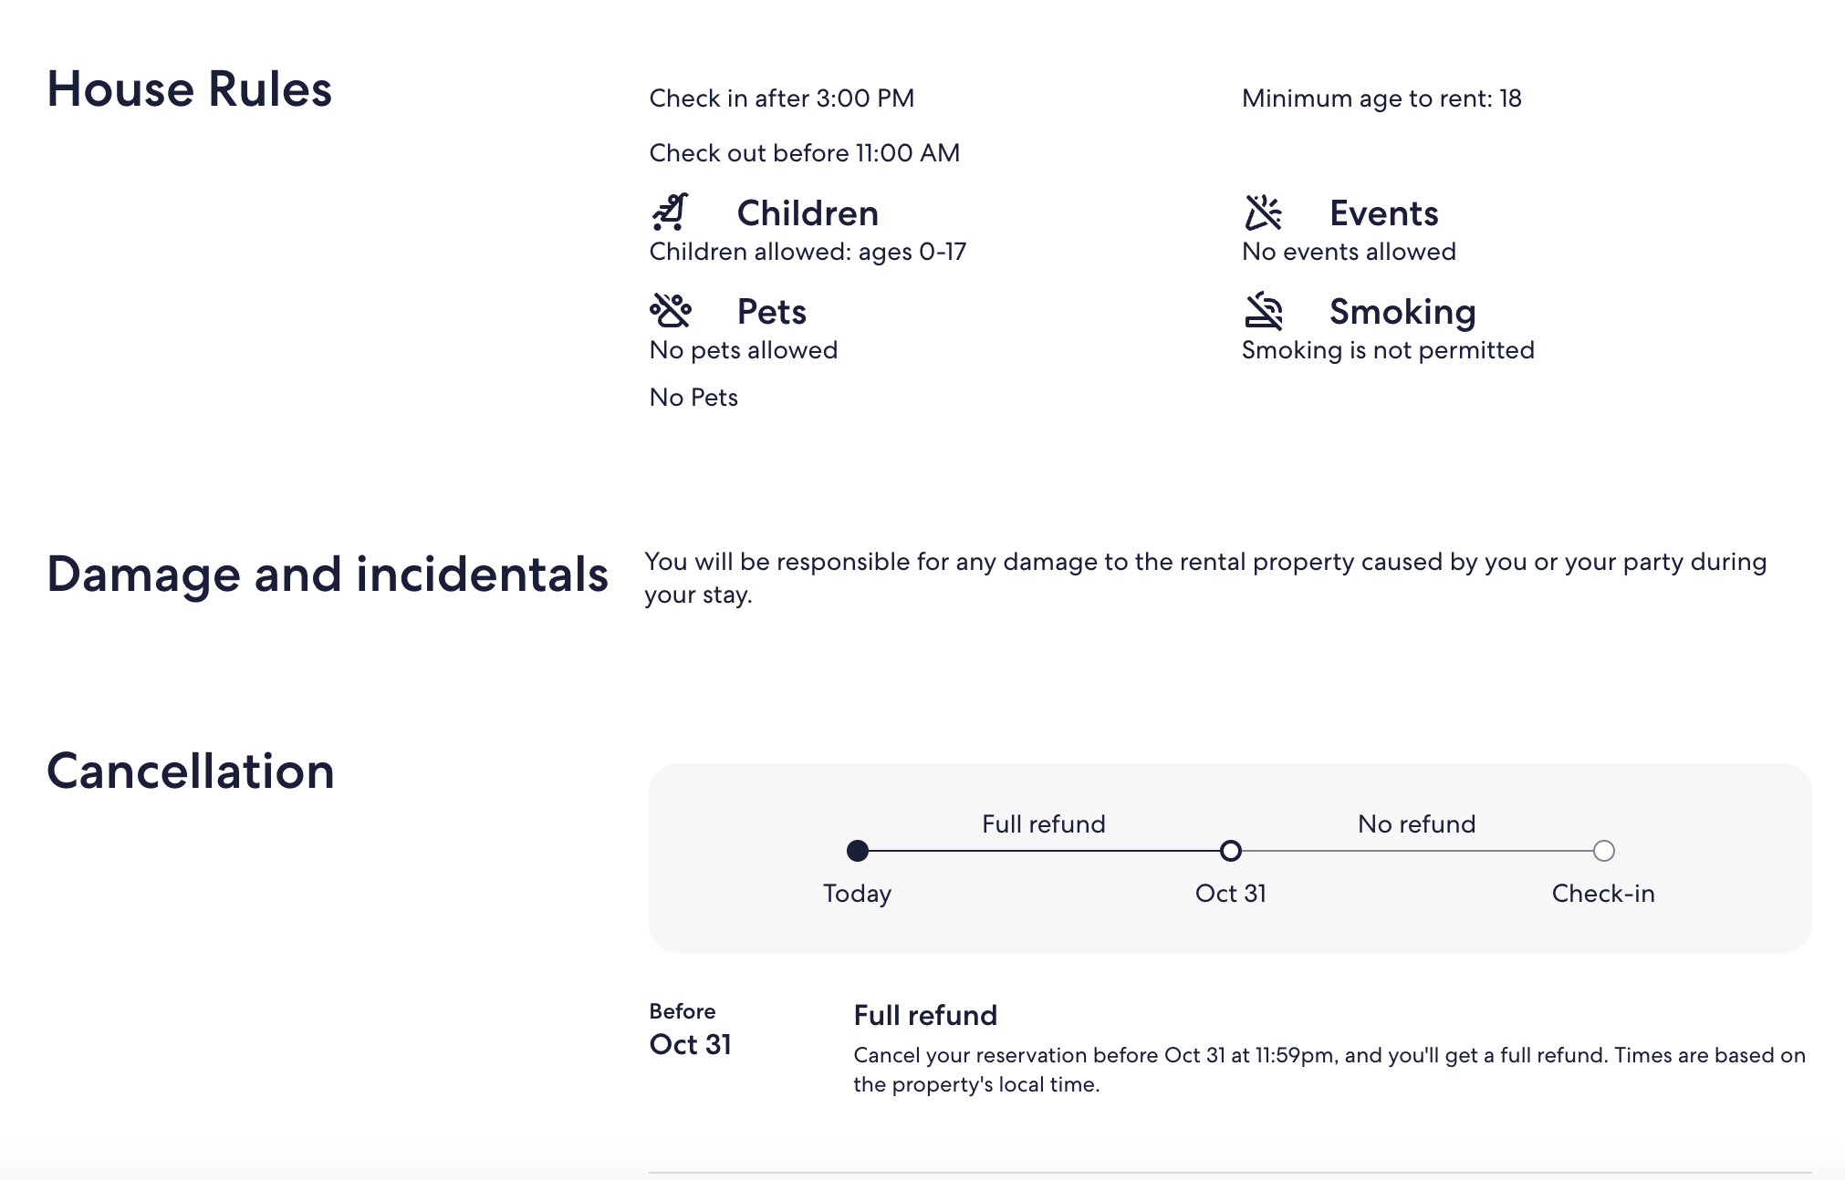Image resolution: width=1845 pixels, height=1180 pixels.
Task: Open the Damage and incidentals section
Action: pyautogui.click(x=328, y=574)
